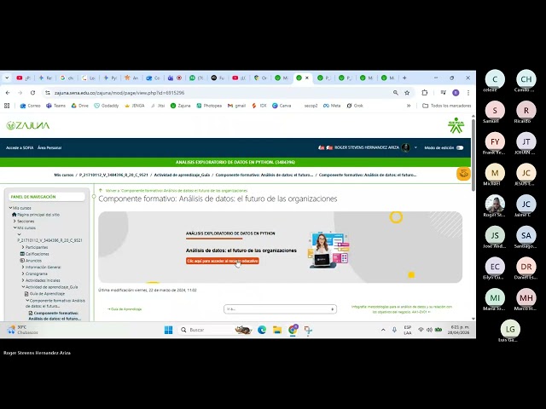This screenshot has width=546, height=409.
Task: Click the browser address bar URL
Action: (x=119, y=93)
